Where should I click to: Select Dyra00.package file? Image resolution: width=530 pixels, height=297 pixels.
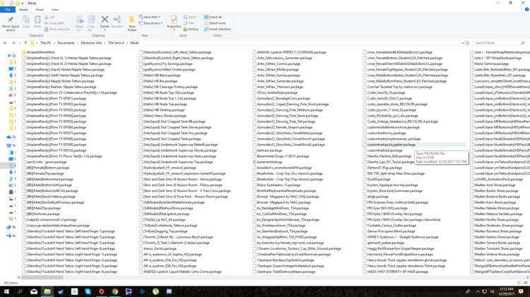pyautogui.click(x=378, y=179)
